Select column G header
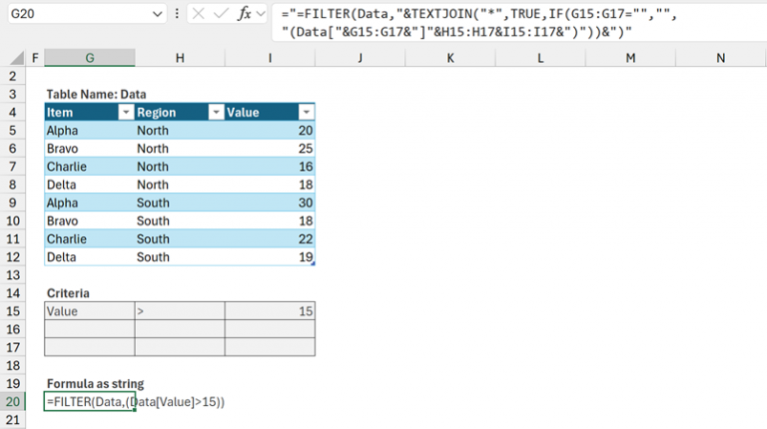Screen dimensions: 767x429 (89, 59)
